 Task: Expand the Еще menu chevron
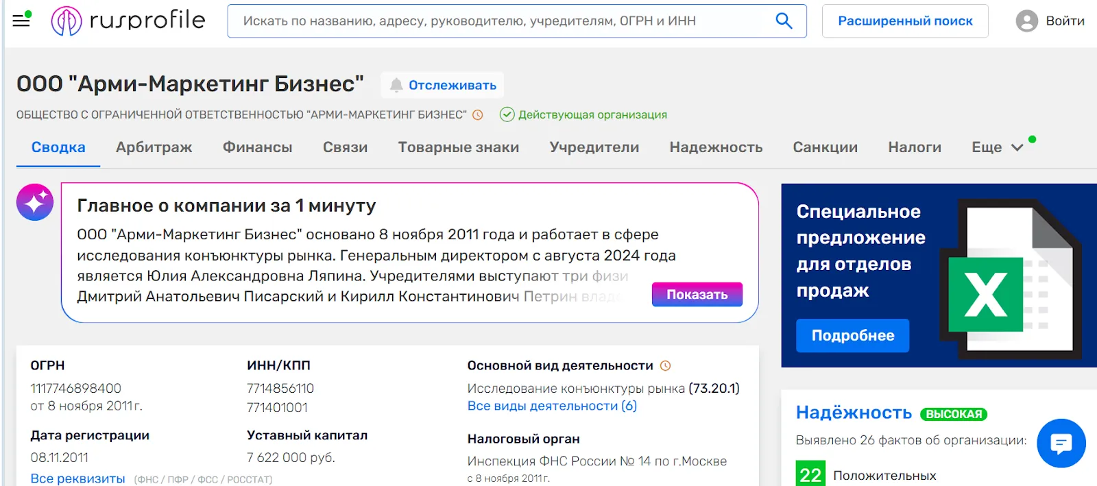pos(1017,147)
